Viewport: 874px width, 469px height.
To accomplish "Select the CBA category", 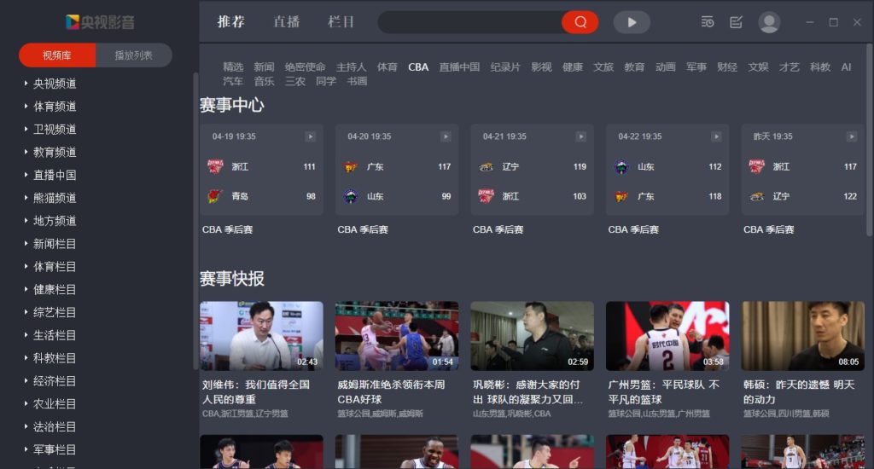I will coord(418,67).
